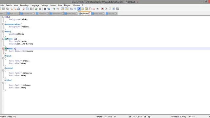Toggle Show All Characters pilcrow icon
Image resolution: width=210 pixels, height=118 pixels.
pos(75,9)
